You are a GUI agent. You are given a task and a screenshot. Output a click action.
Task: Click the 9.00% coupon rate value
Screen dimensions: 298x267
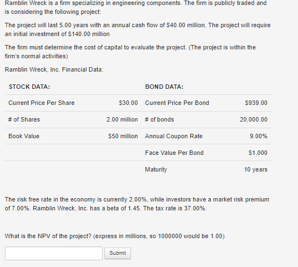[259, 136]
